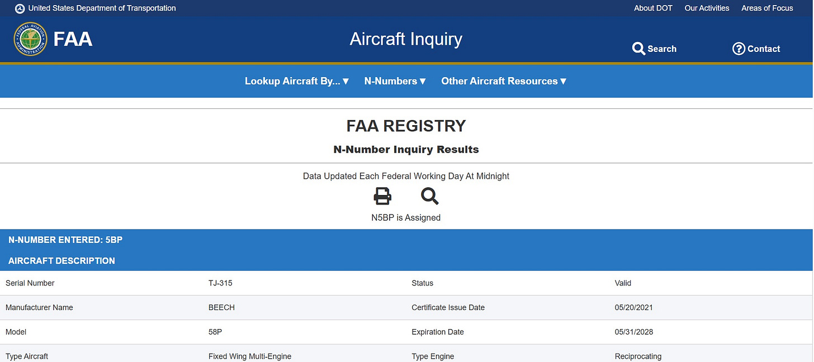Click the Aircraft Inquiry page title

(406, 39)
